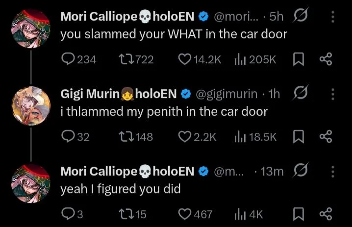Bookmark Mori Calliope's first tweet

[299, 59]
